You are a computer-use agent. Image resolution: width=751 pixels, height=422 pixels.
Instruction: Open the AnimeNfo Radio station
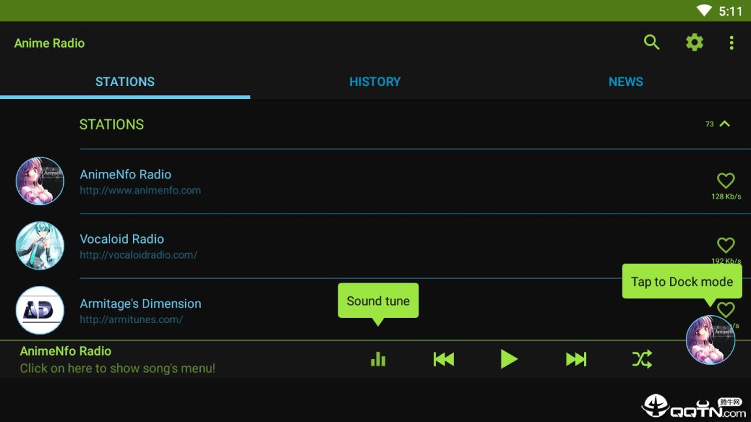[x=125, y=175]
